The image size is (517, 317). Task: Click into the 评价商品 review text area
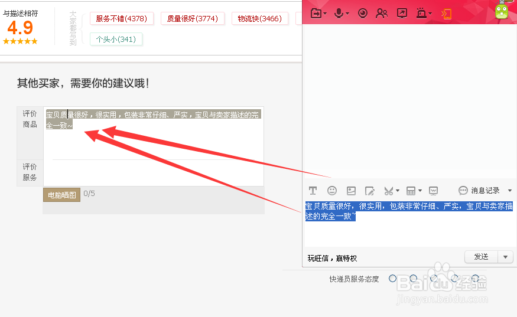(153, 133)
